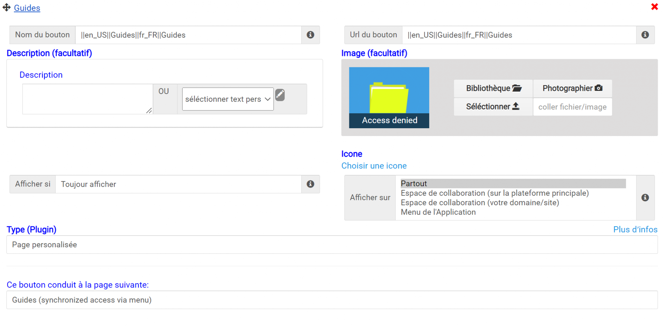Click the blue Description sub-label
663x327 pixels.
[x=41, y=75]
